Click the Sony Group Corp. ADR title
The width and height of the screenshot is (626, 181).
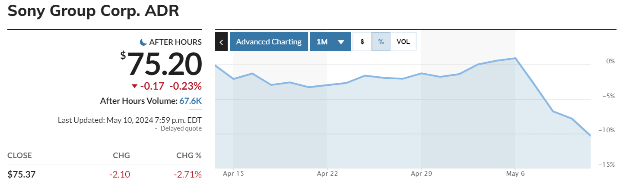point(93,10)
